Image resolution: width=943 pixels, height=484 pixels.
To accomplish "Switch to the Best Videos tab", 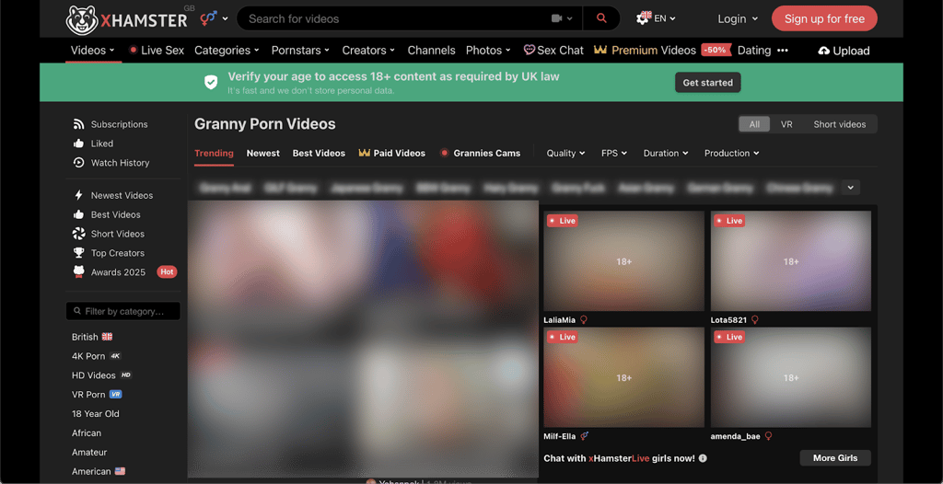I will click(319, 154).
